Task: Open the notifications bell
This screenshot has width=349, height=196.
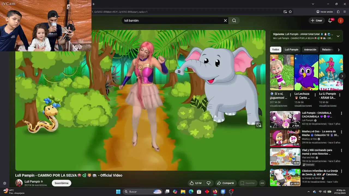Action: click(330, 20)
